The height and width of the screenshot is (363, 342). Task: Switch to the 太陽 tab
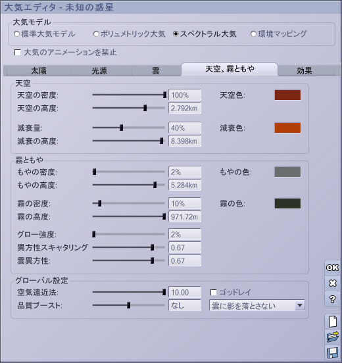tap(39, 70)
